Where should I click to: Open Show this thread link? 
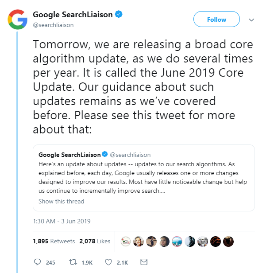(x=62, y=201)
